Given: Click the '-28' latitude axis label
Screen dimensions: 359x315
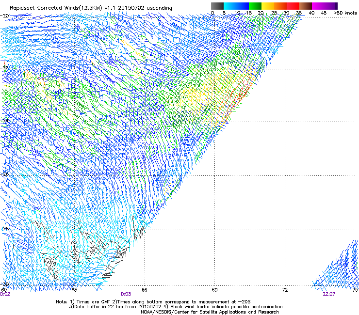Looking at the screenshot, I should coord(4,229).
